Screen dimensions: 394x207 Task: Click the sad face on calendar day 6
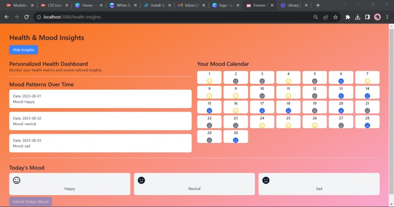pos(341,81)
